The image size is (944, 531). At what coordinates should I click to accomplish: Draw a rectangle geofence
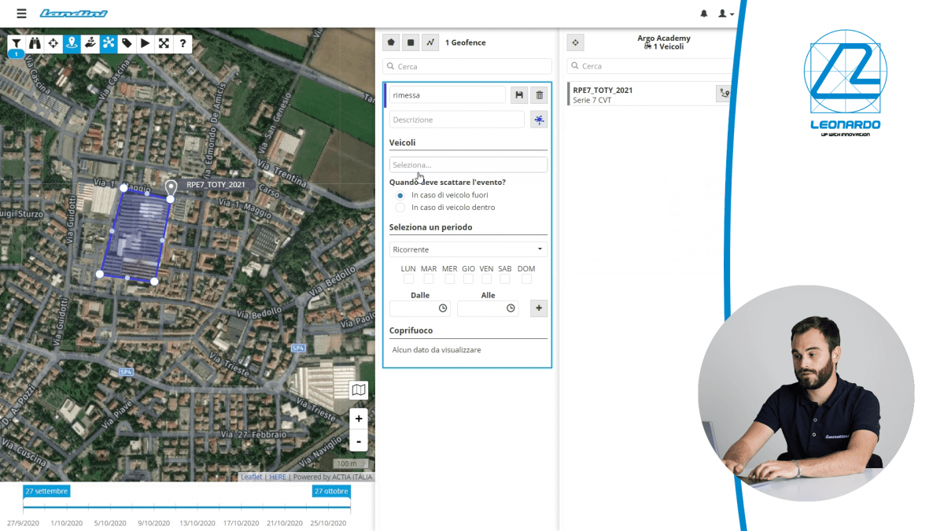[x=410, y=42]
